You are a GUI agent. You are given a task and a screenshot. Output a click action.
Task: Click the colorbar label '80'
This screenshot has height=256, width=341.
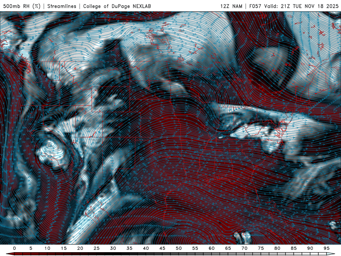(277, 248)
